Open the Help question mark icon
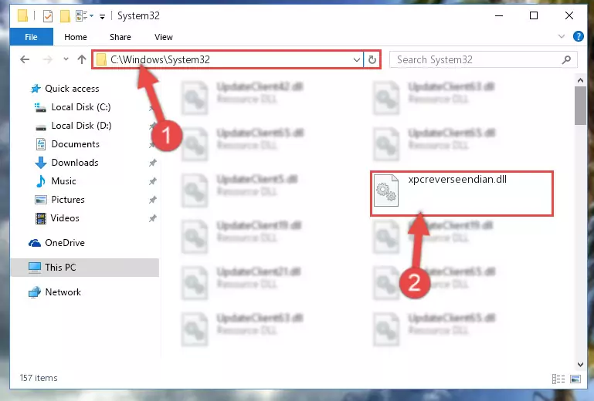The height and width of the screenshot is (401, 594). 578,36
